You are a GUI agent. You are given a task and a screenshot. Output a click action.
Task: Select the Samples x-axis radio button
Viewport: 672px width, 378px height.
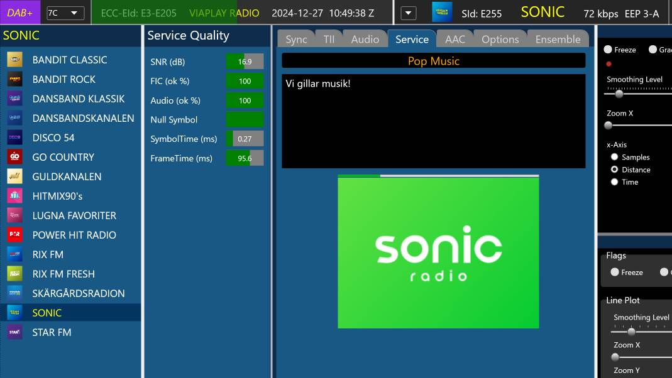(615, 157)
